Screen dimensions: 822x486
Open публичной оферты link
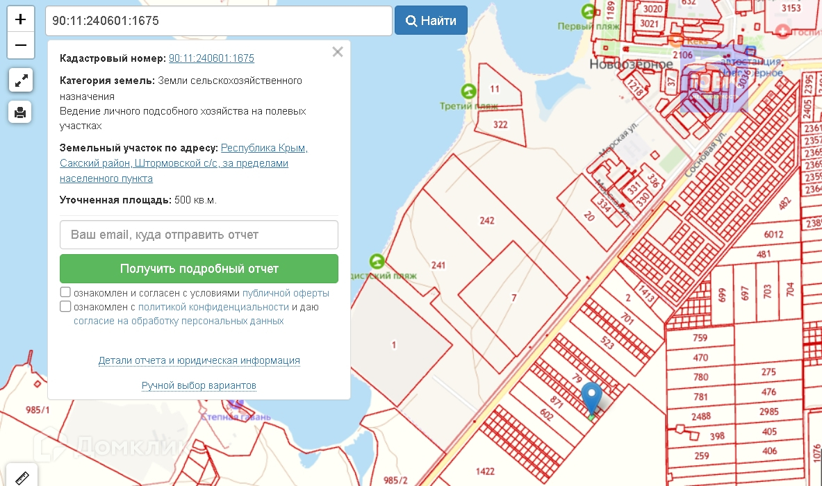[286, 293]
